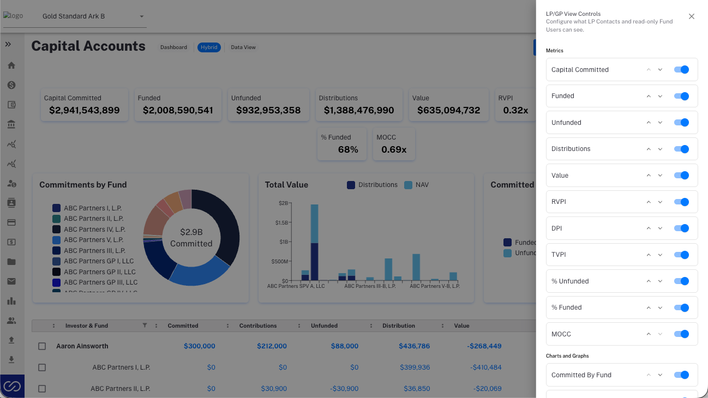
Task: Click the dollar coin sidebar icon
Action: [11, 85]
